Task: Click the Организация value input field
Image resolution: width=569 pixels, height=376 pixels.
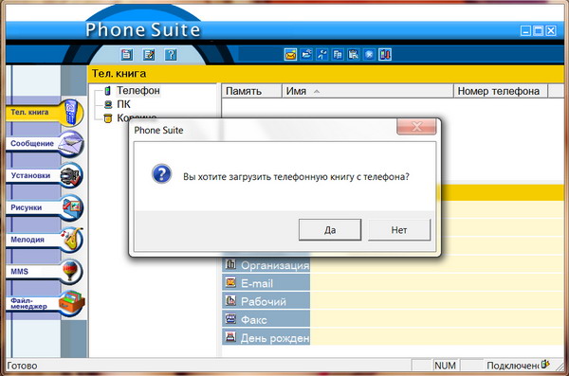Action: pyautogui.click(x=437, y=264)
